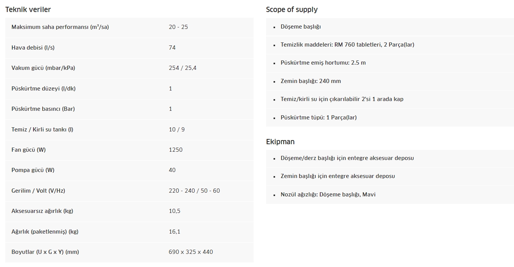Select the Döşeme başlığı list item

[x=390, y=27]
